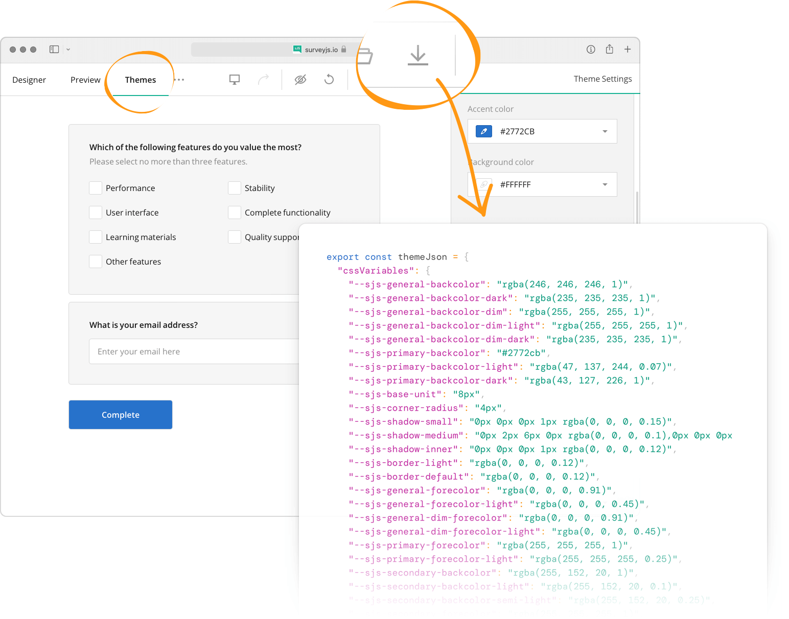Viewport: 789px width, 619px height.
Task: Select the Stability checkbox
Action: click(235, 188)
